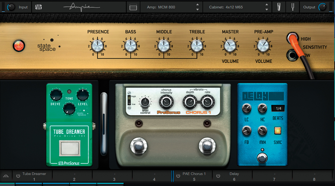Image resolution: width=335 pixels, height=186 pixels.
Task: Toggle the pedalboard view layout icon
Action: [133, 8]
